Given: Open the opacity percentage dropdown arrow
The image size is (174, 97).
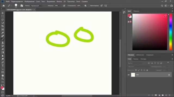Looking at the screenshot, I should coord(60,6).
